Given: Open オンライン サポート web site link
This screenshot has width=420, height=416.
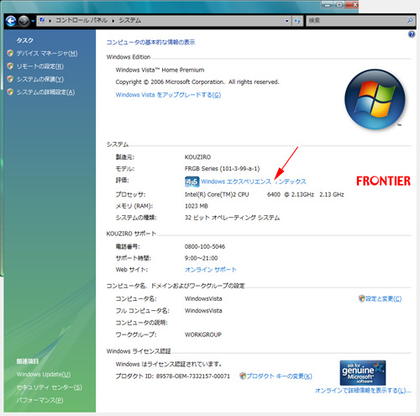Looking at the screenshot, I should [x=210, y=270].
